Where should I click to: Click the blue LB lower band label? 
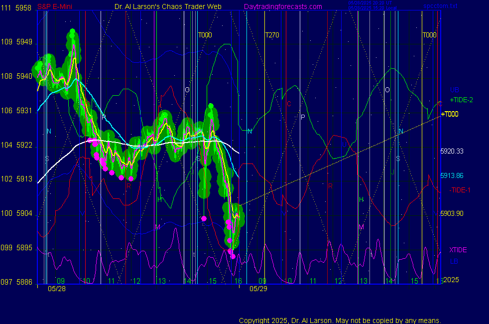[x=454, y=261]
